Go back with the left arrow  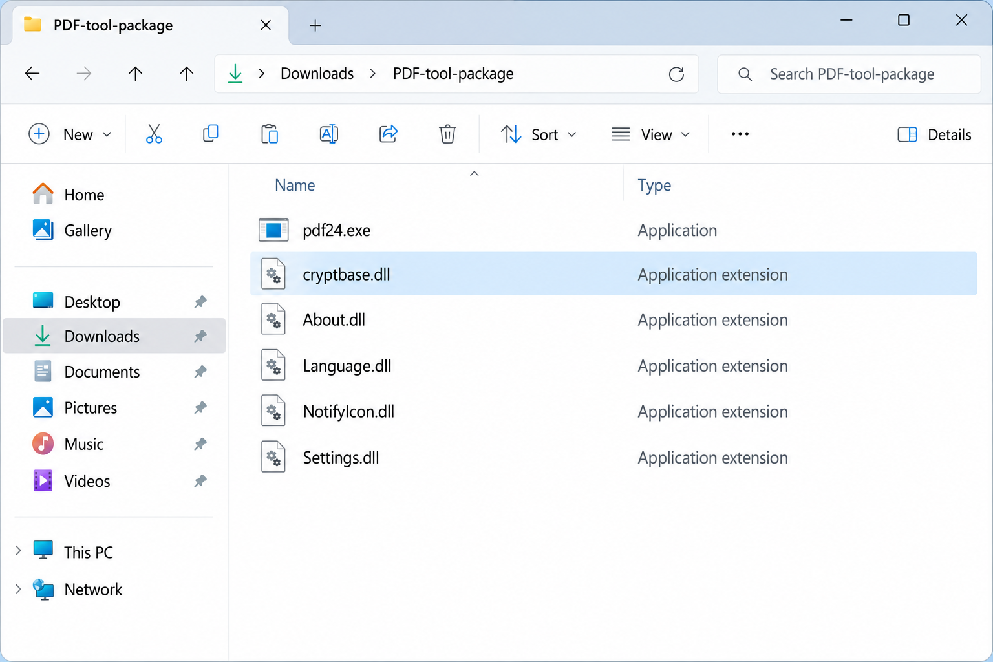(x=32, y=74)
